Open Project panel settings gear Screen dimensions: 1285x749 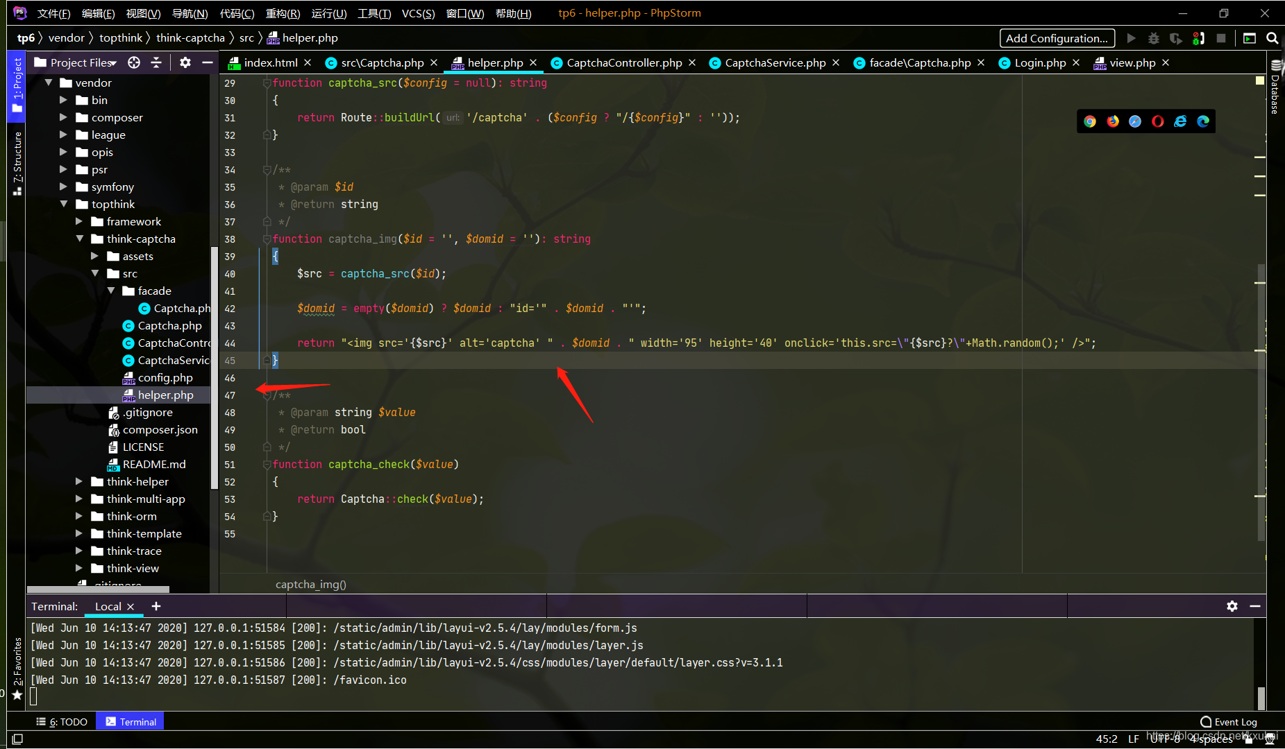(185, 62)
